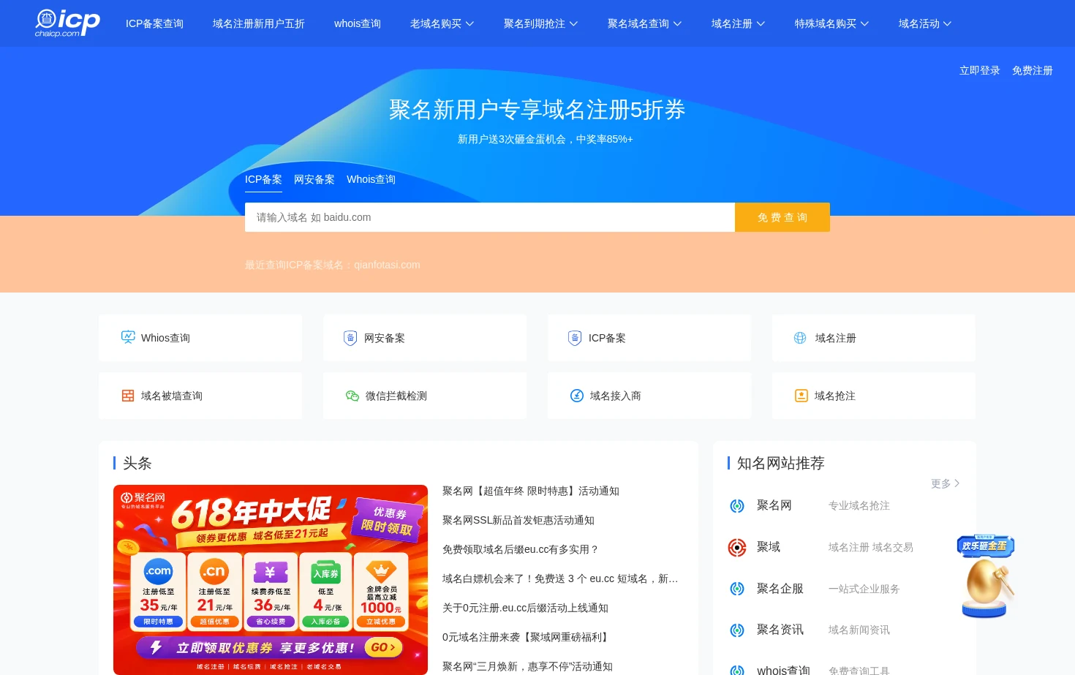This screenshot has width=1075, height=675.
Task: Click the 聚名企服 logo icon
Action: click(x=737, y=589)
